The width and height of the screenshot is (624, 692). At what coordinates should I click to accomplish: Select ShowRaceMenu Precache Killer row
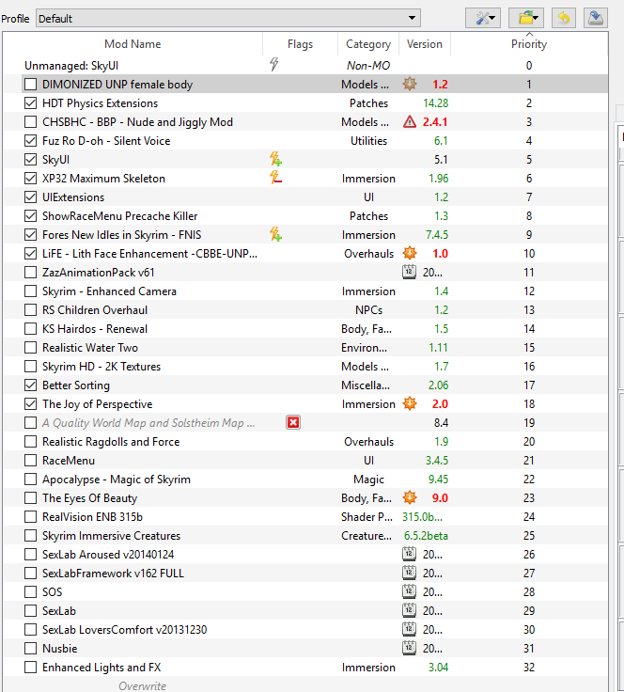coord(305,215)
